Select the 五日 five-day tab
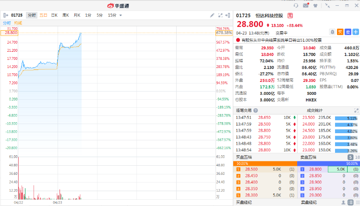 pyautogui.click(x=43, y=15)
